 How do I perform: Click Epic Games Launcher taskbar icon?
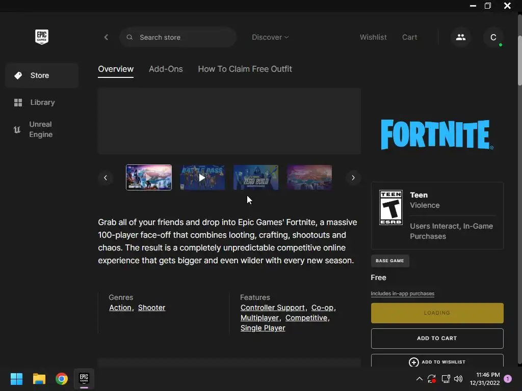(x=84, y=379)
